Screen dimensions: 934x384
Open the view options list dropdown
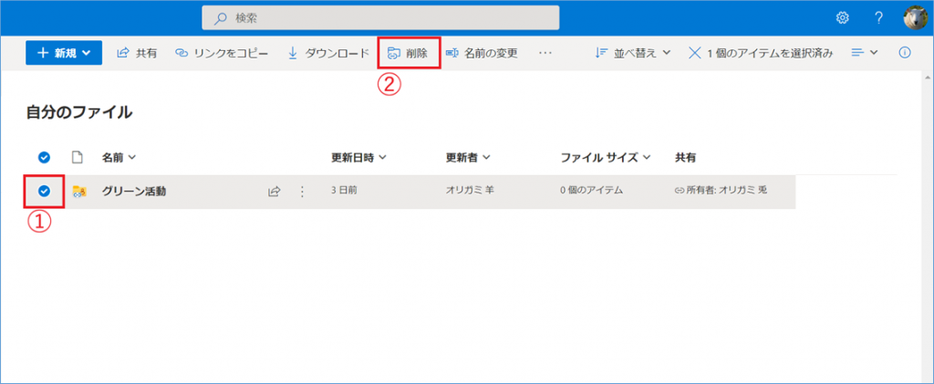tap(865, 53)
